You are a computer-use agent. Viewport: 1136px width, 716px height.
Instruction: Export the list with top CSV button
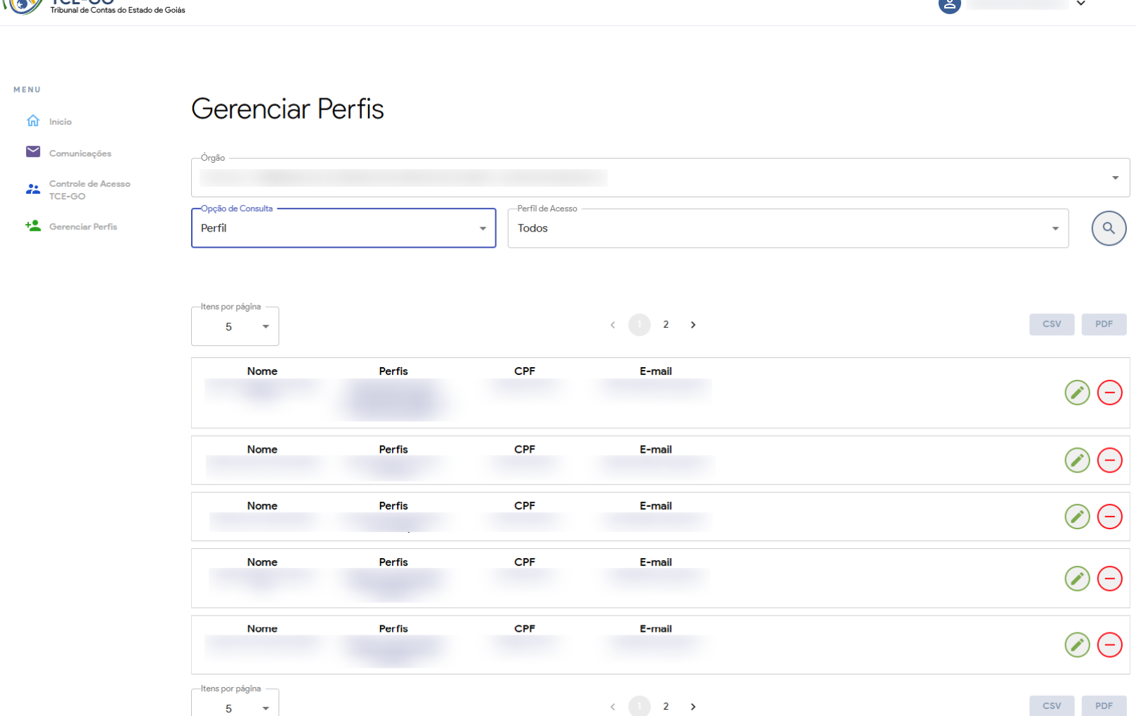click(1051, 324)
